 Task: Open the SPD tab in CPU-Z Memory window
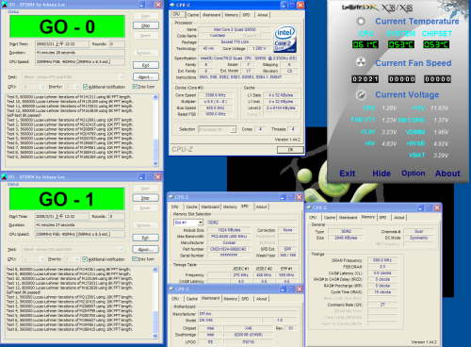pos(382,217)
